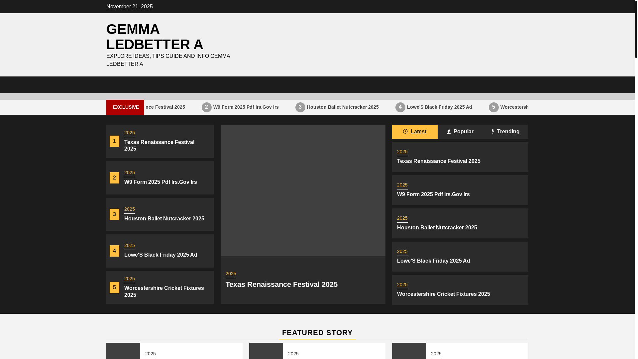This screenshot has height=359, width=638.
Task: Click 2025 category above Latest W9 Form item
Action: [402, 185]
